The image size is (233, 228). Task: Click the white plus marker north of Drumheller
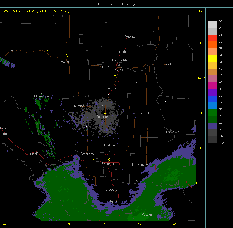coord(165,102)
